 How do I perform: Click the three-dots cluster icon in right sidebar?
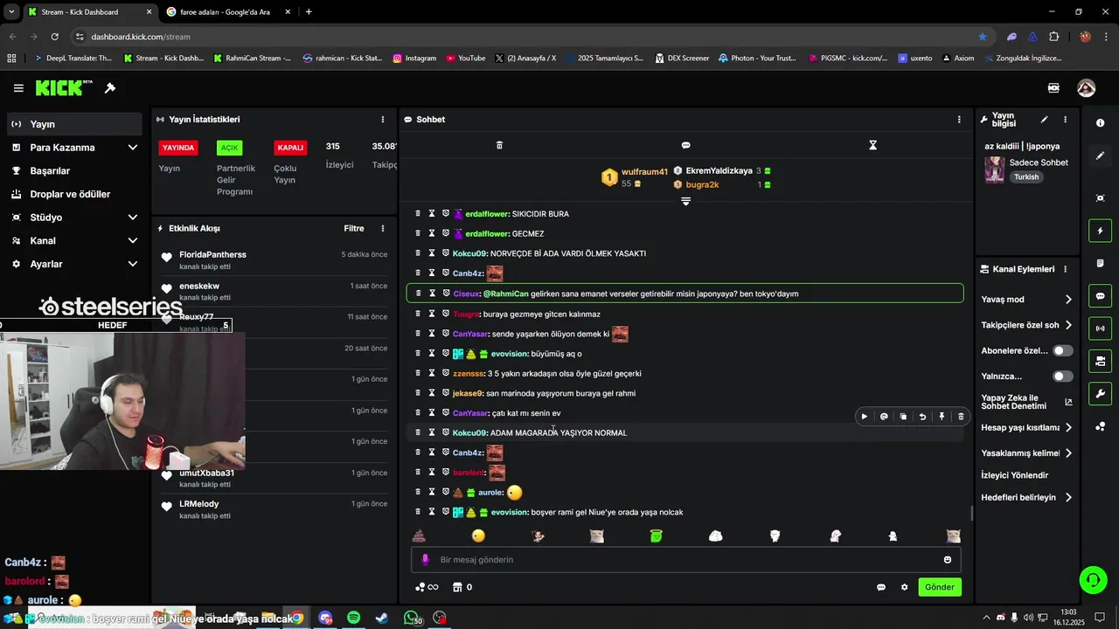point(1100,426)
